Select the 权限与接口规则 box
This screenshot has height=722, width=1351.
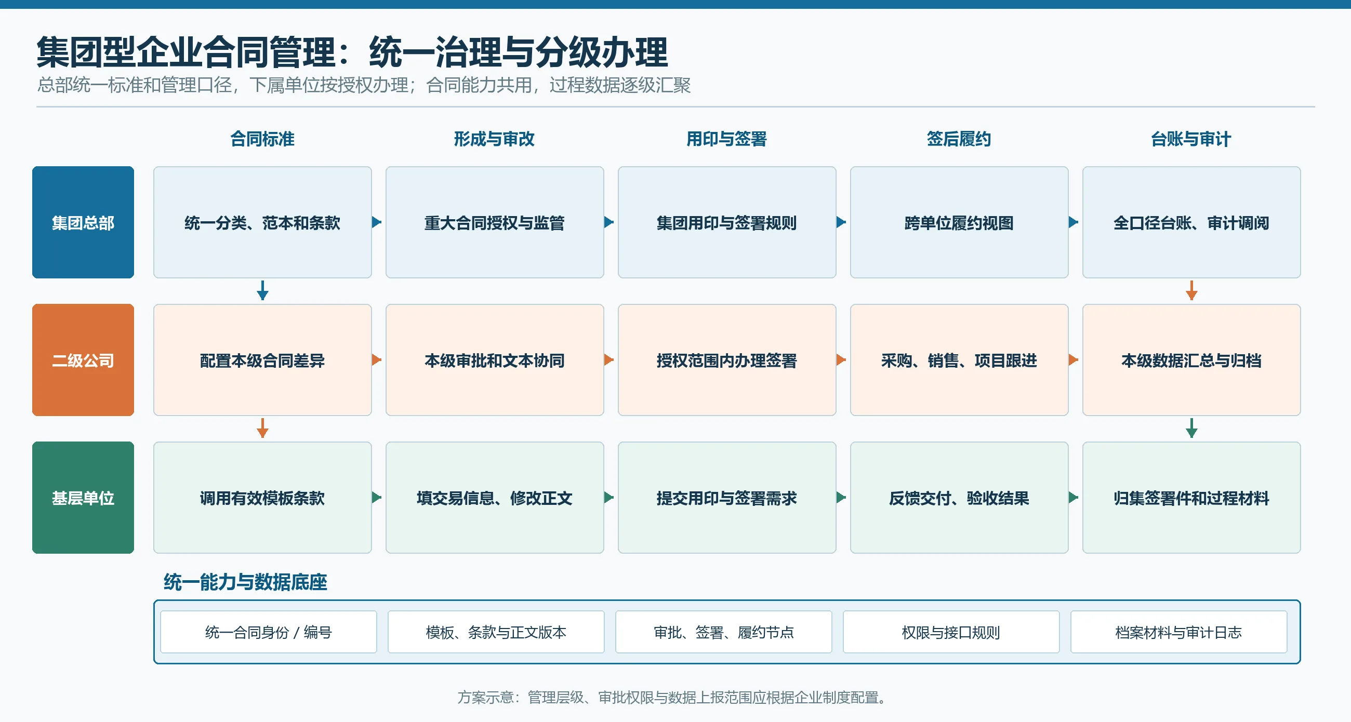[x=951, y=632]
